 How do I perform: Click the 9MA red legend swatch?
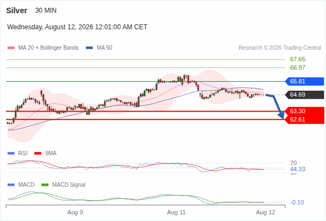(x=38, y=154)
